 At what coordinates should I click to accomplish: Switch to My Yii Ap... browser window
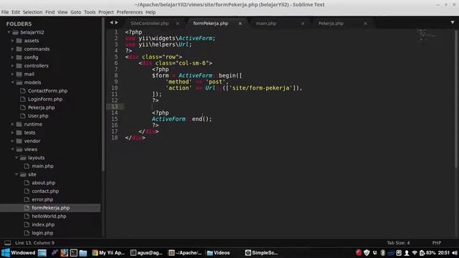(108, 253)
